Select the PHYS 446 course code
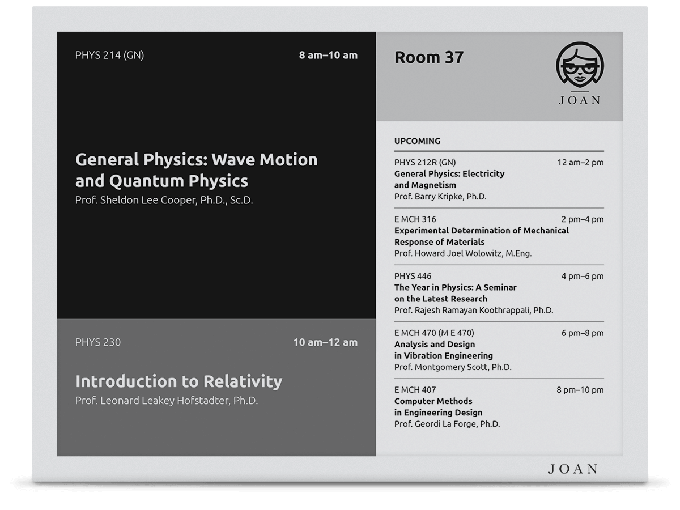Image resolution: width=680 pixels, height=510 pixels. (413, 277)
